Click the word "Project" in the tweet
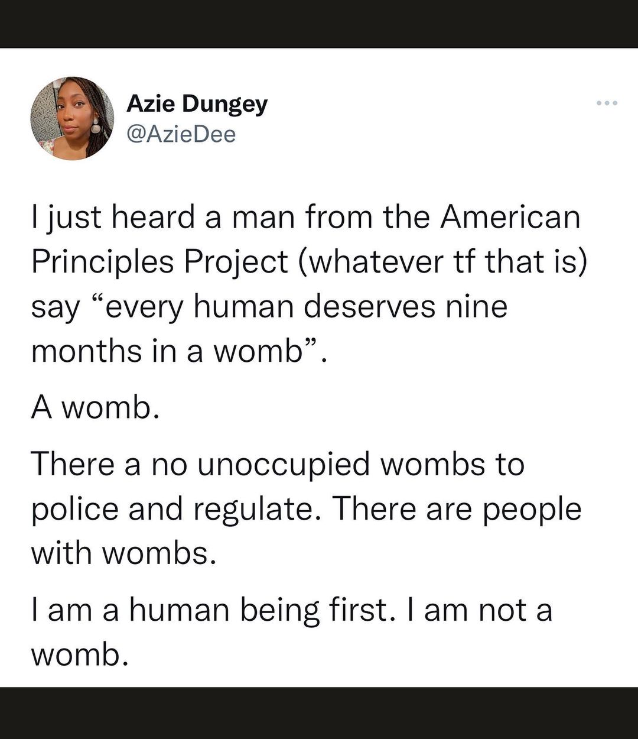 tap(236, 261)
